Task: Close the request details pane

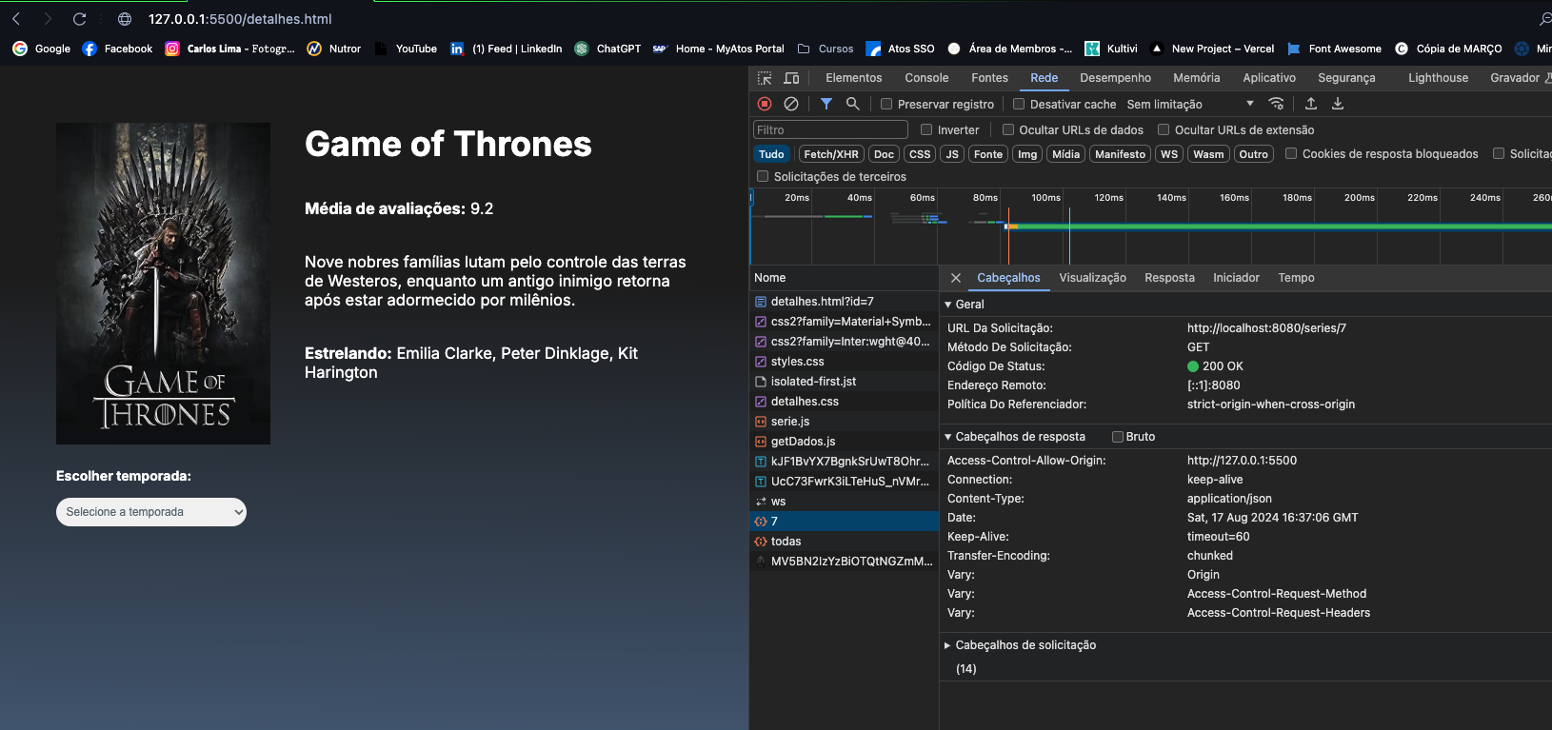Action: coord(956,278)
